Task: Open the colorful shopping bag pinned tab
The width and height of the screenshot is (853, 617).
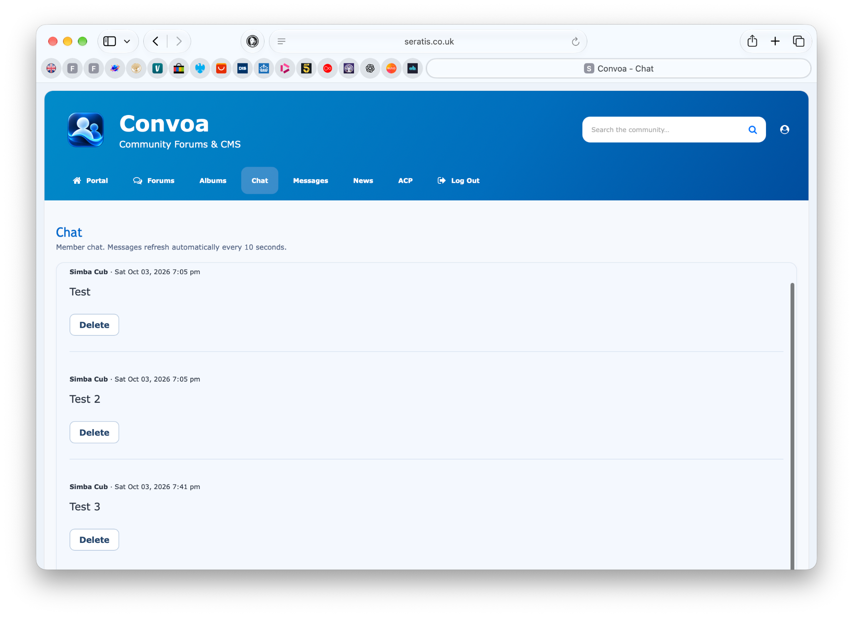Action: click(179, 68)
